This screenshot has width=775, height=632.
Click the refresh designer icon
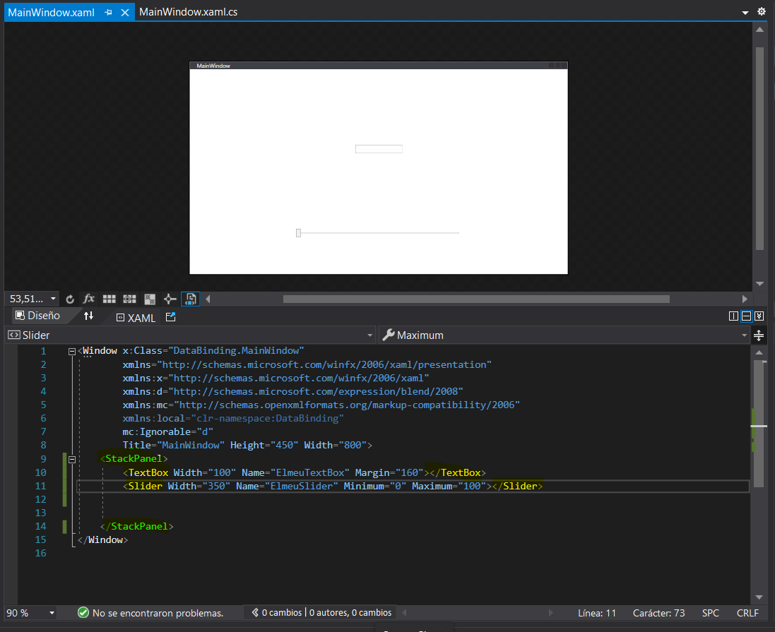click(x=70, y=299)
